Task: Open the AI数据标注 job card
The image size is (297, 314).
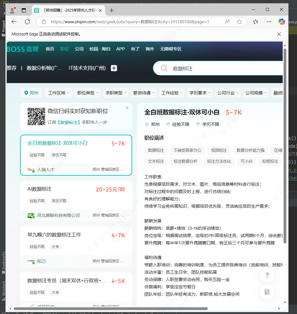Action: [76, 201]
